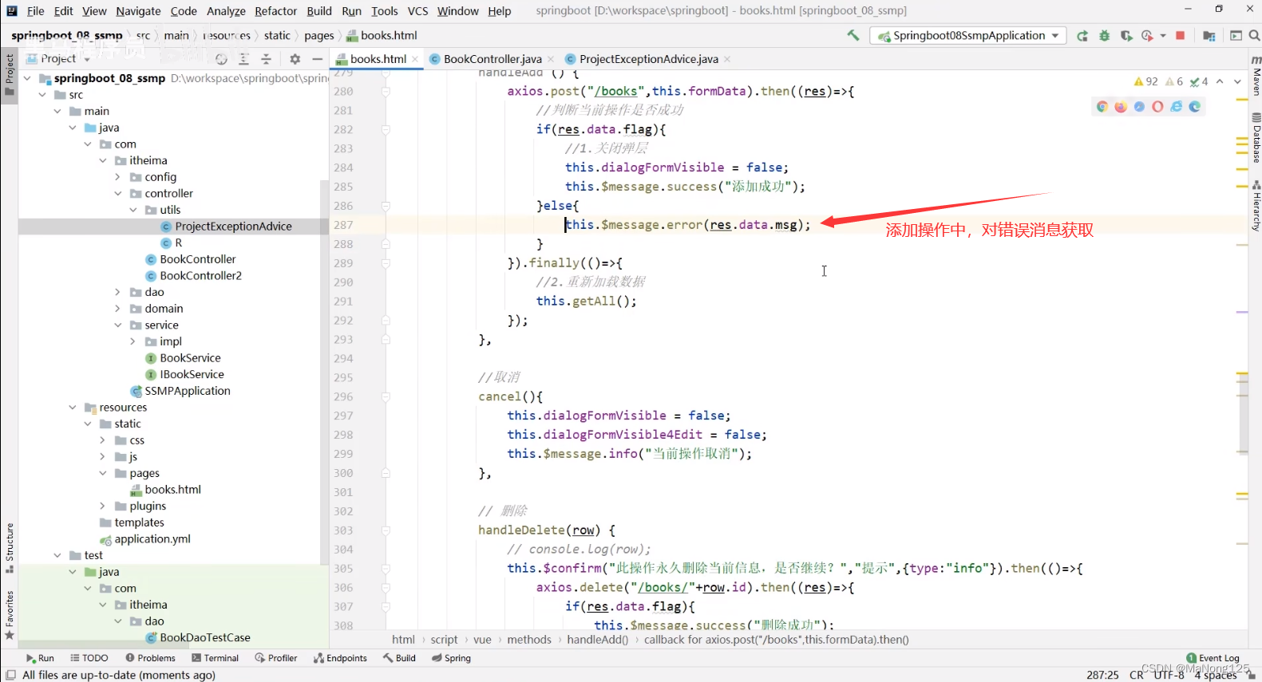
Task: Click the Search Everywhere magnifier icon
Action: coord(1254,36)
